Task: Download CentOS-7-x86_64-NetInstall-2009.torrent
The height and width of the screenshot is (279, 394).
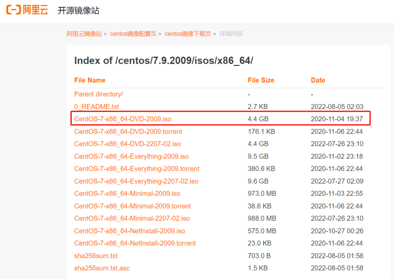Action: (x=135, y=243)
